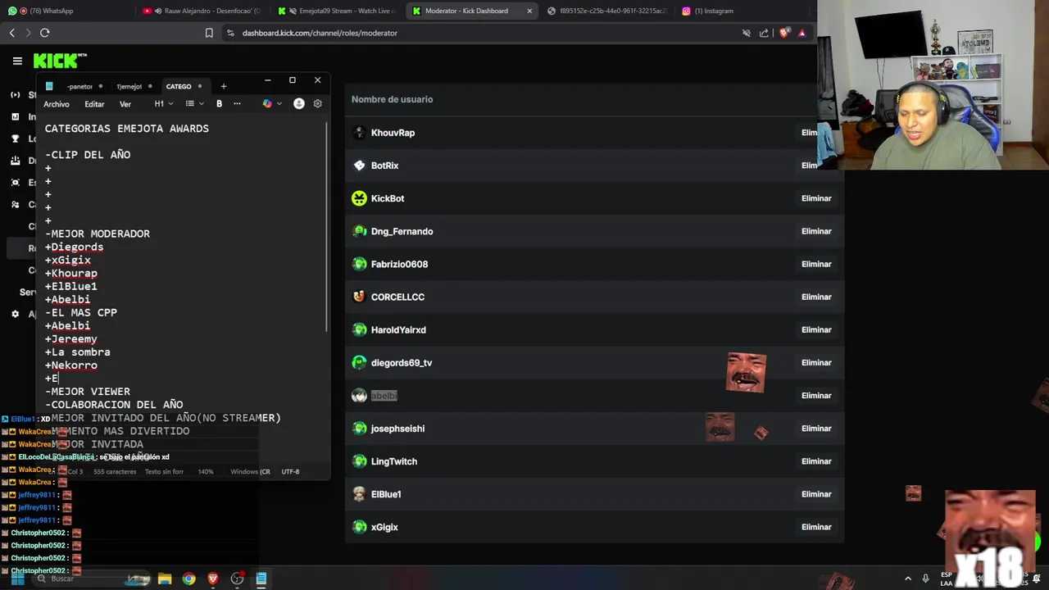Open the Kick hamburger menu icon

point(17,61)
